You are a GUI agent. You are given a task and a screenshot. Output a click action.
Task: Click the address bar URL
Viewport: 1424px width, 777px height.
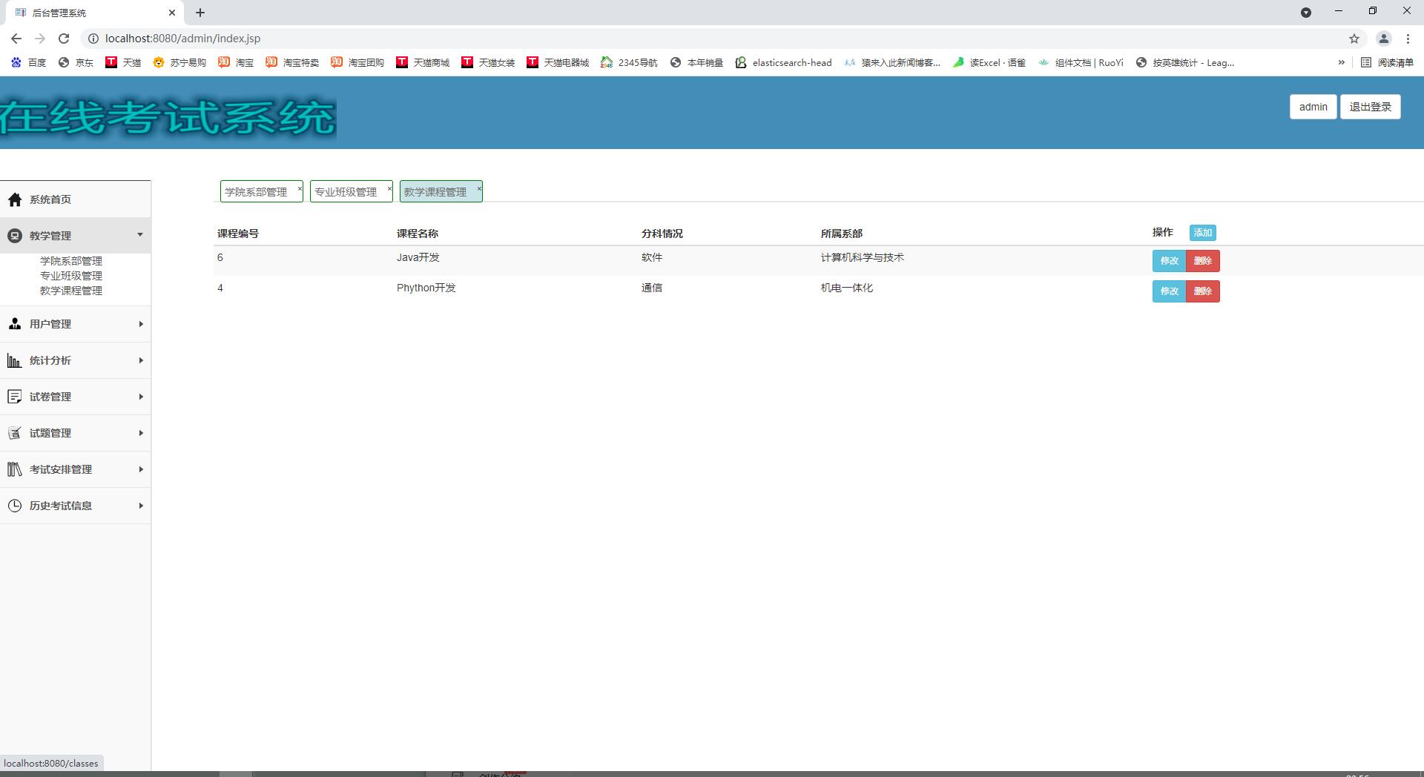click(182, 39)
